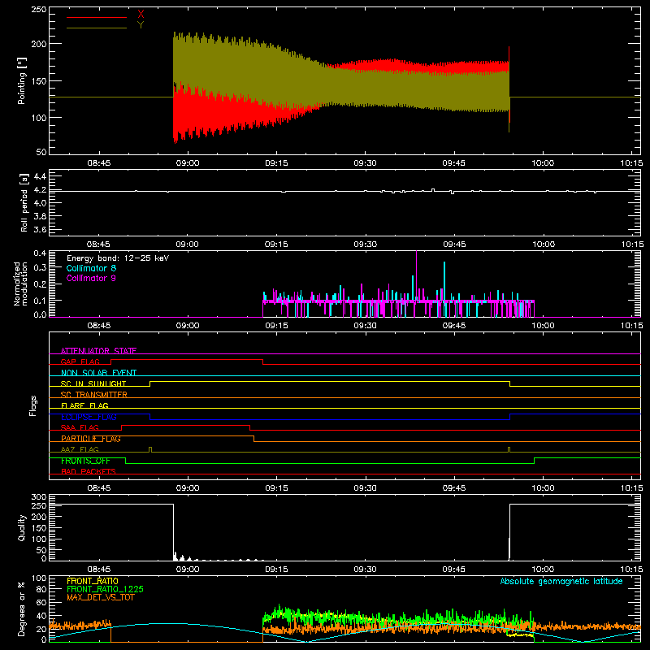The height and width of the screenshot is (650, 650).
Task: Select the 300 tick on Quality axis
Action: [x=38, y=497]
